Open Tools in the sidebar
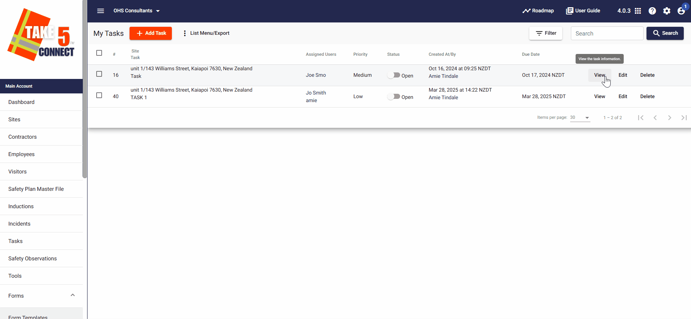 pos(41,276)
